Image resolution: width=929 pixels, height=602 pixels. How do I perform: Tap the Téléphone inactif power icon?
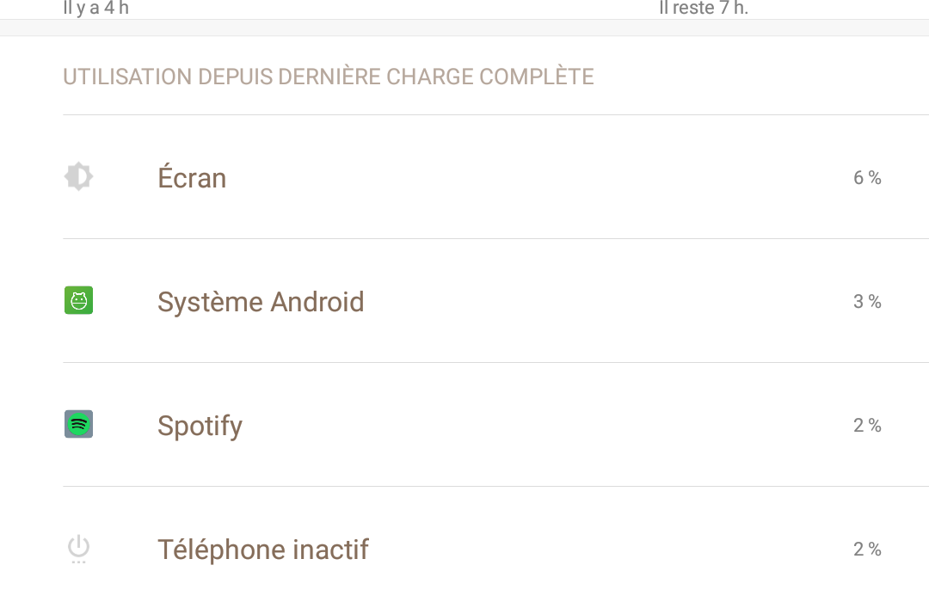click(79, 550)
